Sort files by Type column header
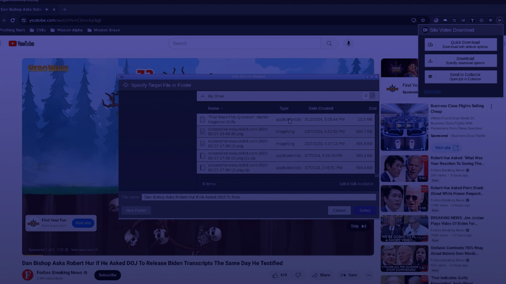This screenshot has height=284, width=506. pos(284,108)
